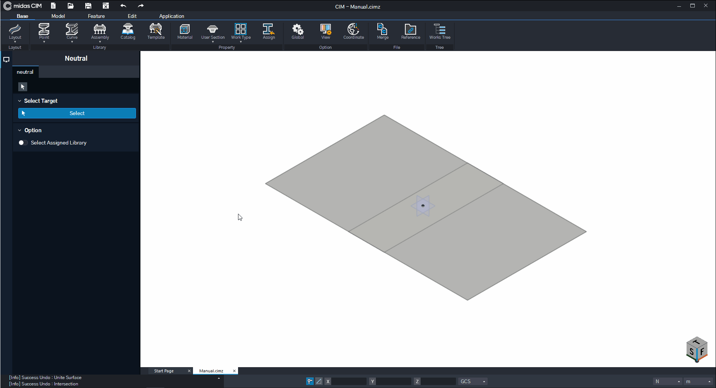Open the Works Tree panel
Image resolution: width=716 pixels, height=388 pixels.
440,31
